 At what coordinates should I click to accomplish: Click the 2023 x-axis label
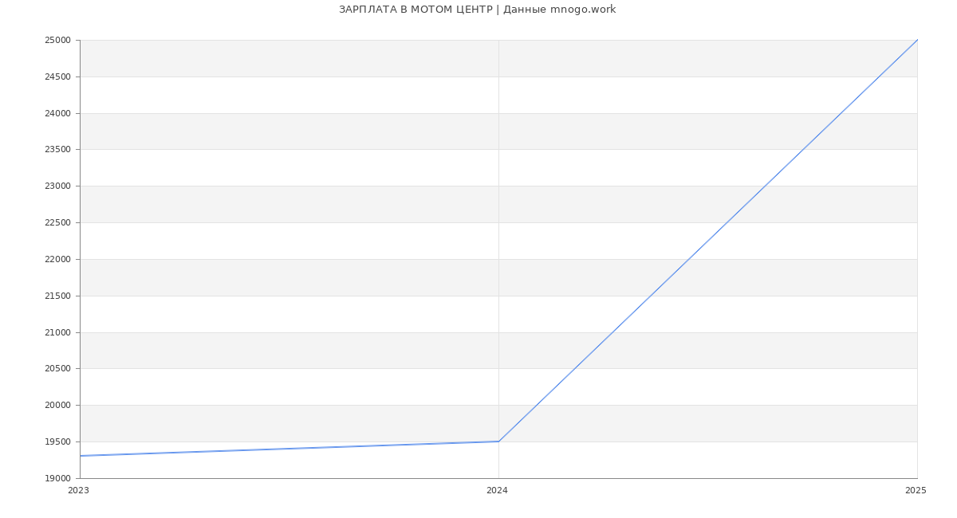78,491
